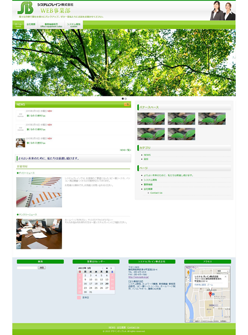Open システム開発 in the ページ sidebar list
Image resolution: width=248 pixels, height=335 pixels.
[150, 180]
